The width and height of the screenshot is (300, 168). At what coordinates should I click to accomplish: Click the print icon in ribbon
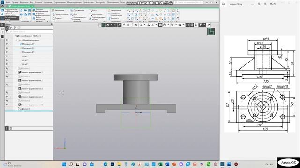[x=22, y=14]
